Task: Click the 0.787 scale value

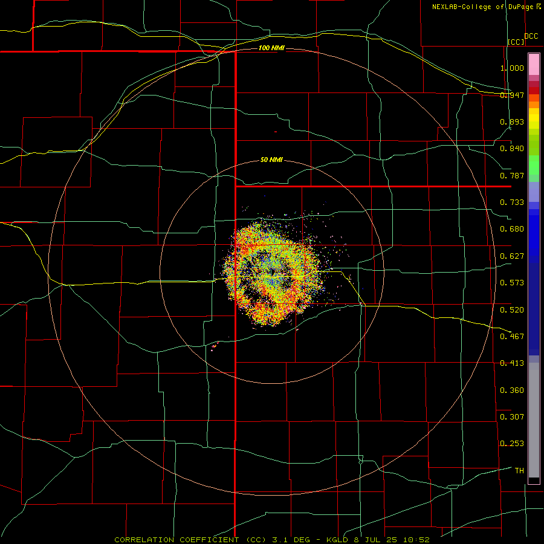Action: point(512,175)
